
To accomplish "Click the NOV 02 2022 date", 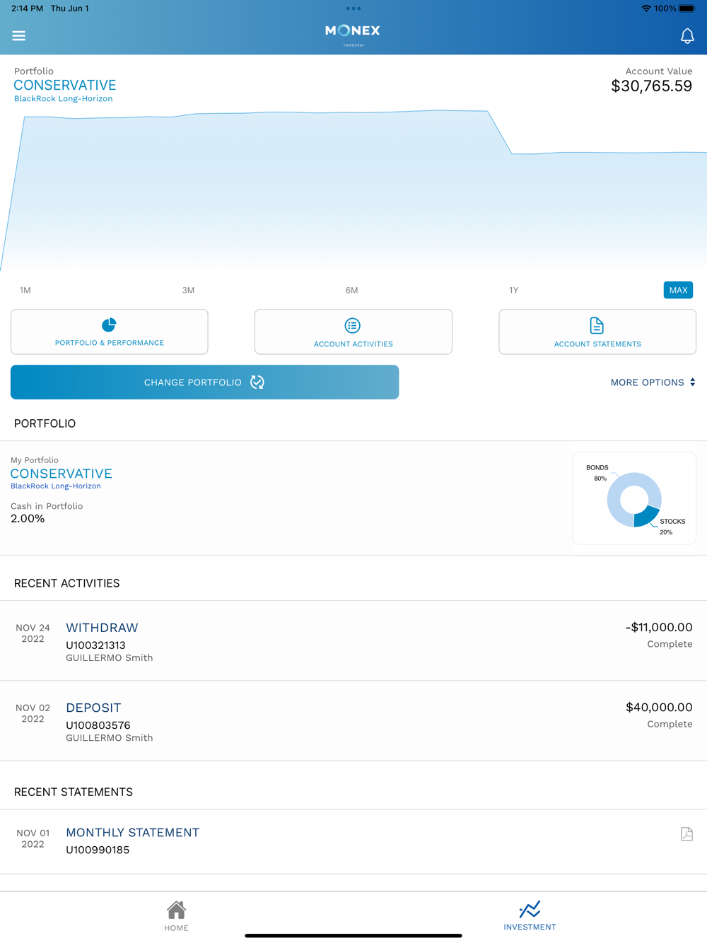I will point(33,713).
